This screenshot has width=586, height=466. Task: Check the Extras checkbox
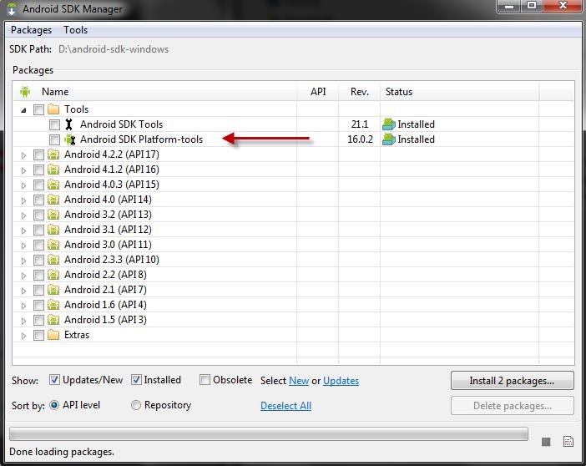click(38, 335)
